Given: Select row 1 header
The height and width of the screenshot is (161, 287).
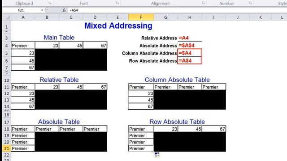Looking at the screenshot, I should [7, 25].
